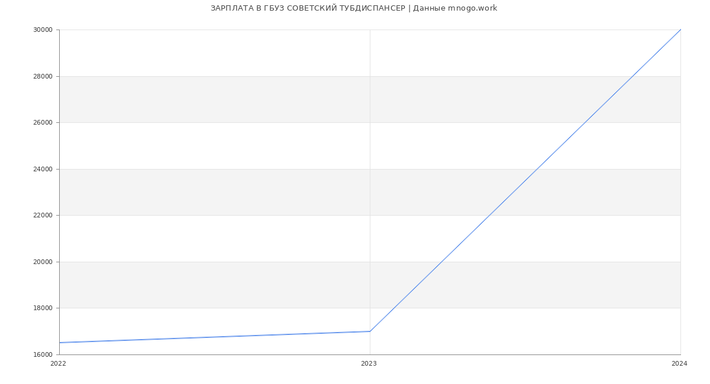Click the rising line segment between 2023 and 2024
The width and height of the screenshot is (710, 384).
[x=525, y=180]
